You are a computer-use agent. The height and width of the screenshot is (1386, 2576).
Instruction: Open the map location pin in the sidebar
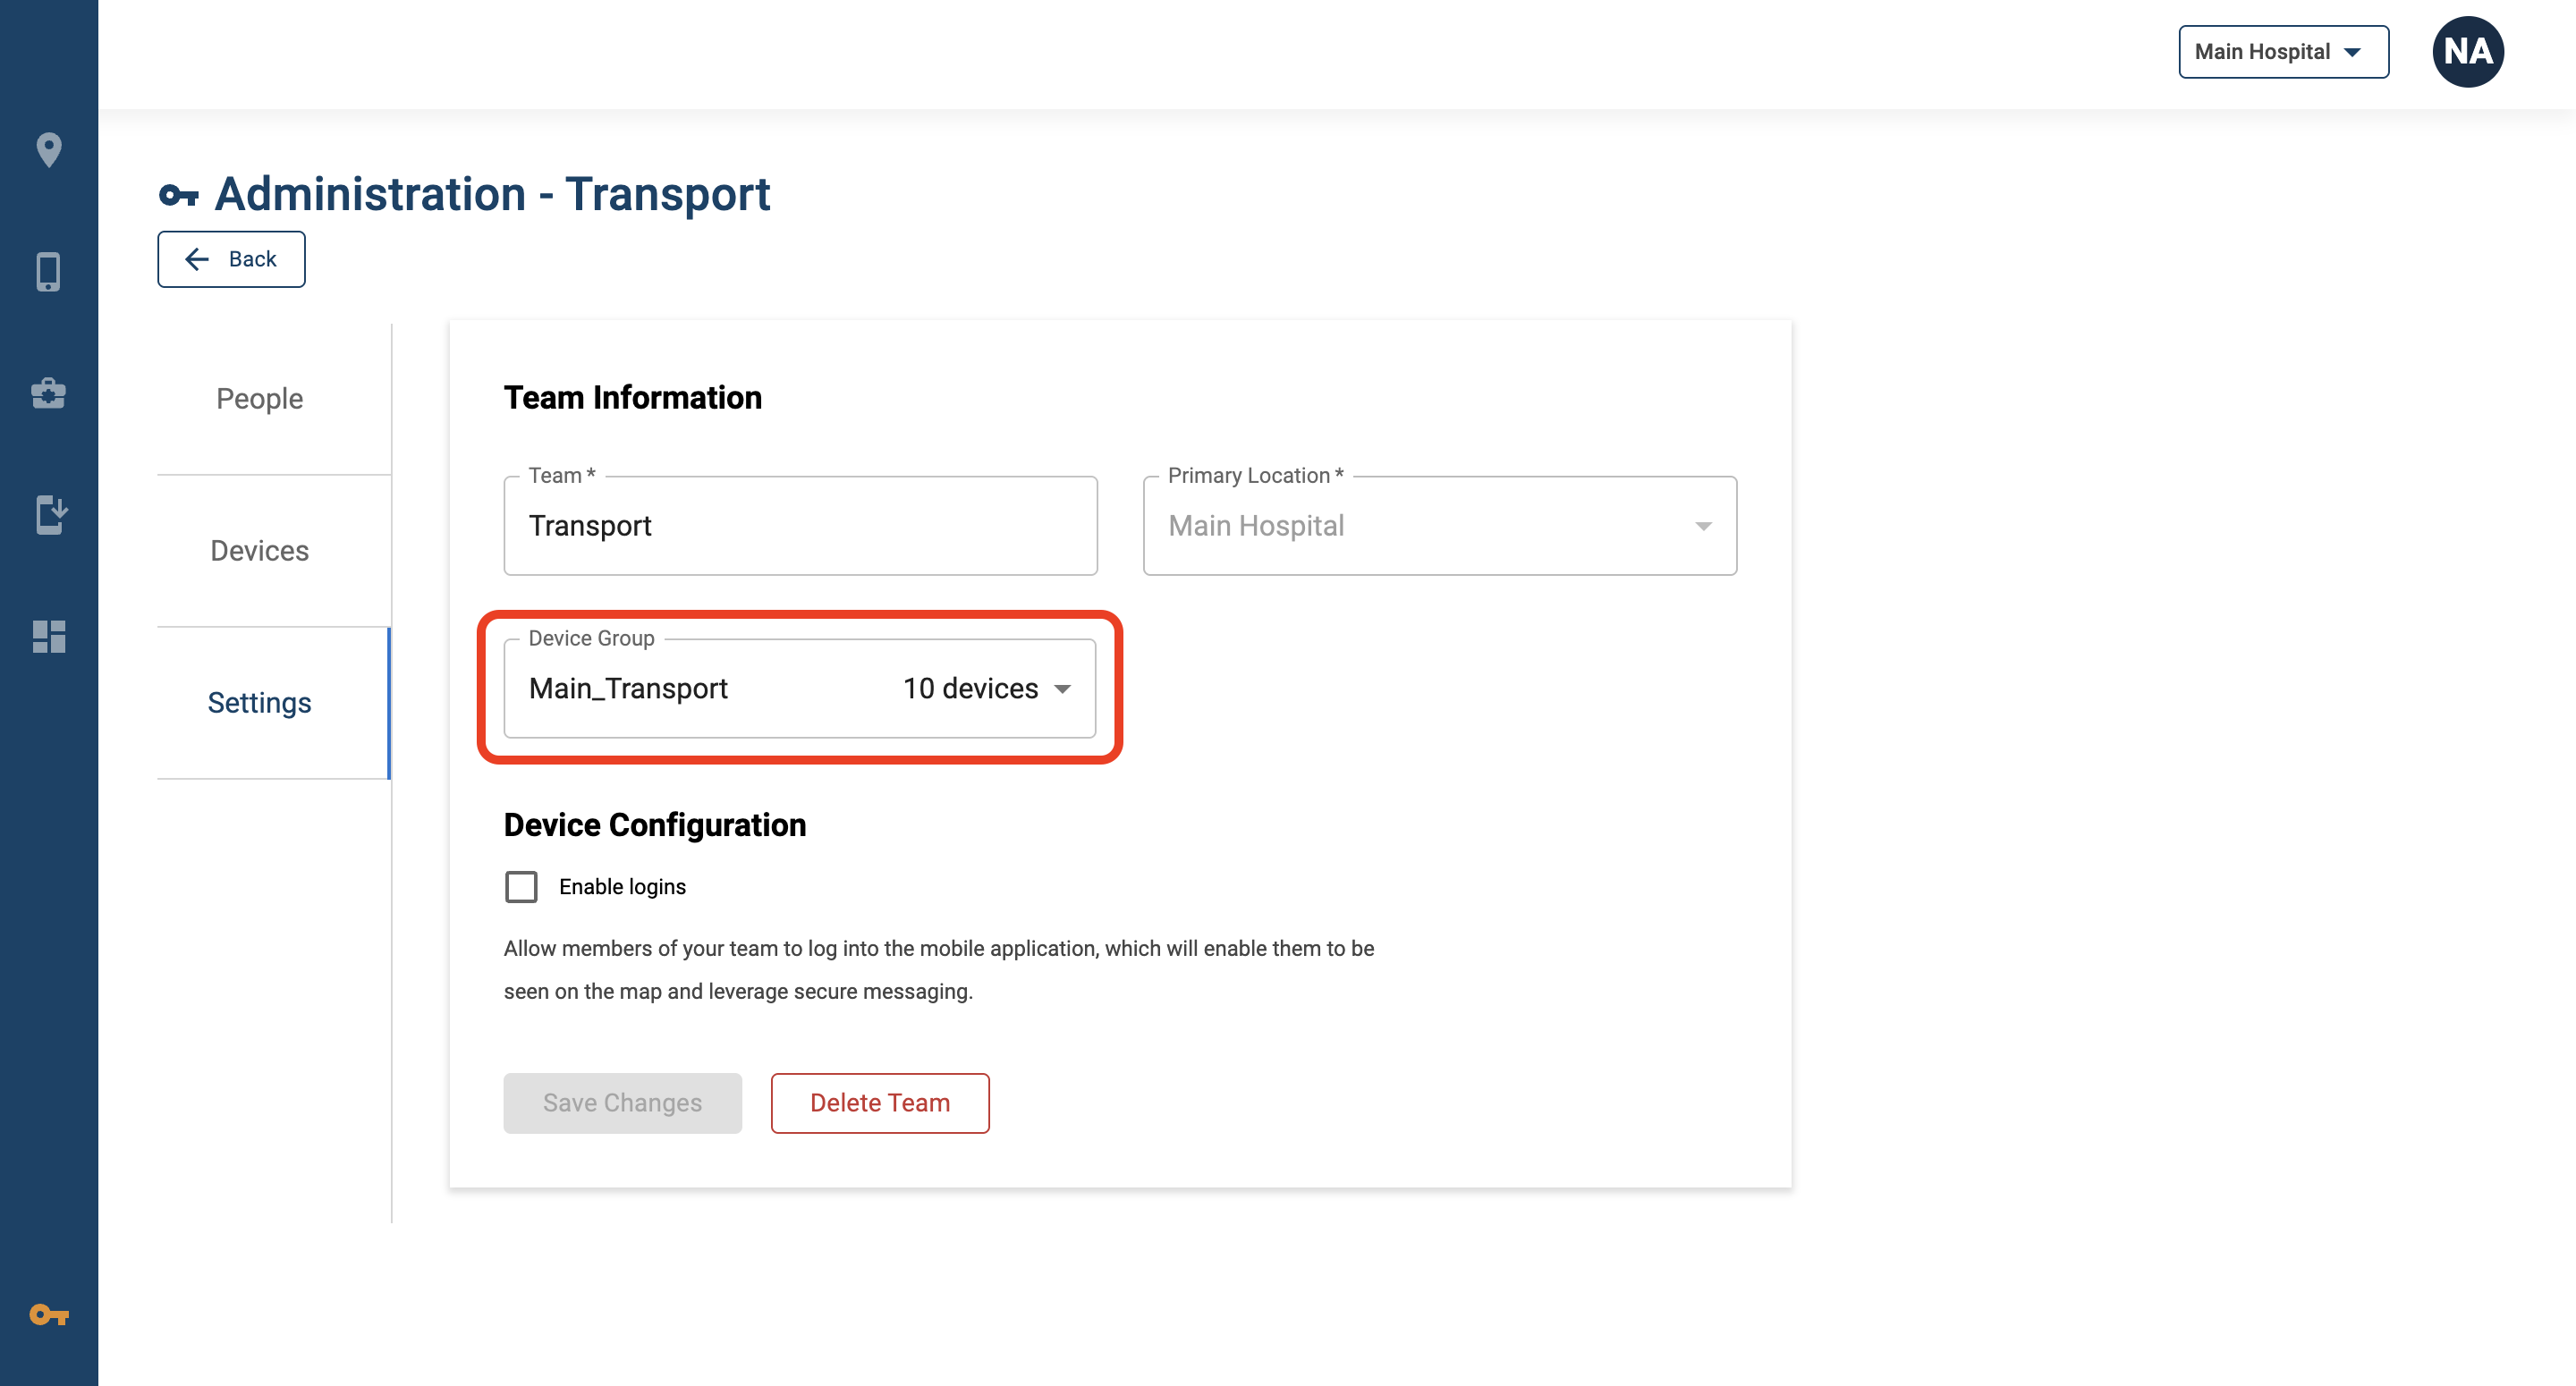click(48, 150)
